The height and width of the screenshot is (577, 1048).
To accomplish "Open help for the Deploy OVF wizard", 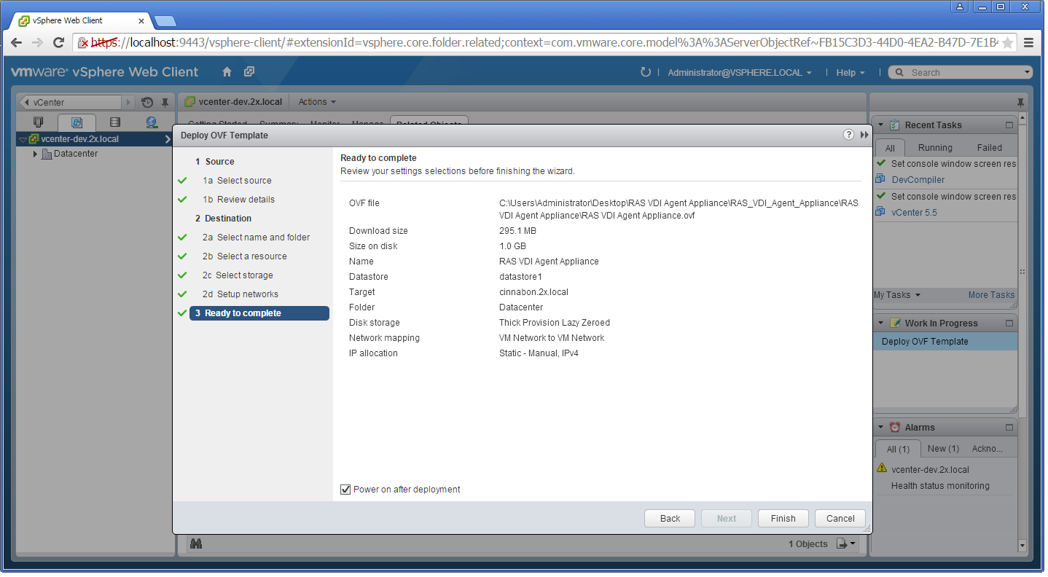I will (848, 135).
